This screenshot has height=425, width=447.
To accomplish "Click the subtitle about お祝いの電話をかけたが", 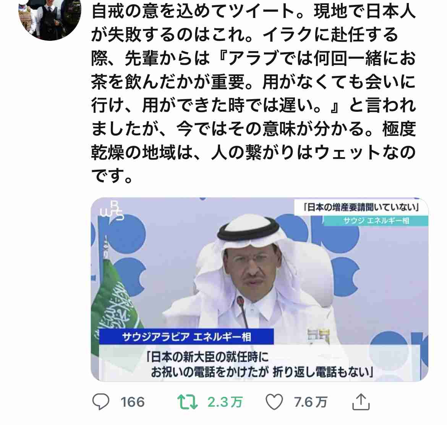I will click(259, 364).
